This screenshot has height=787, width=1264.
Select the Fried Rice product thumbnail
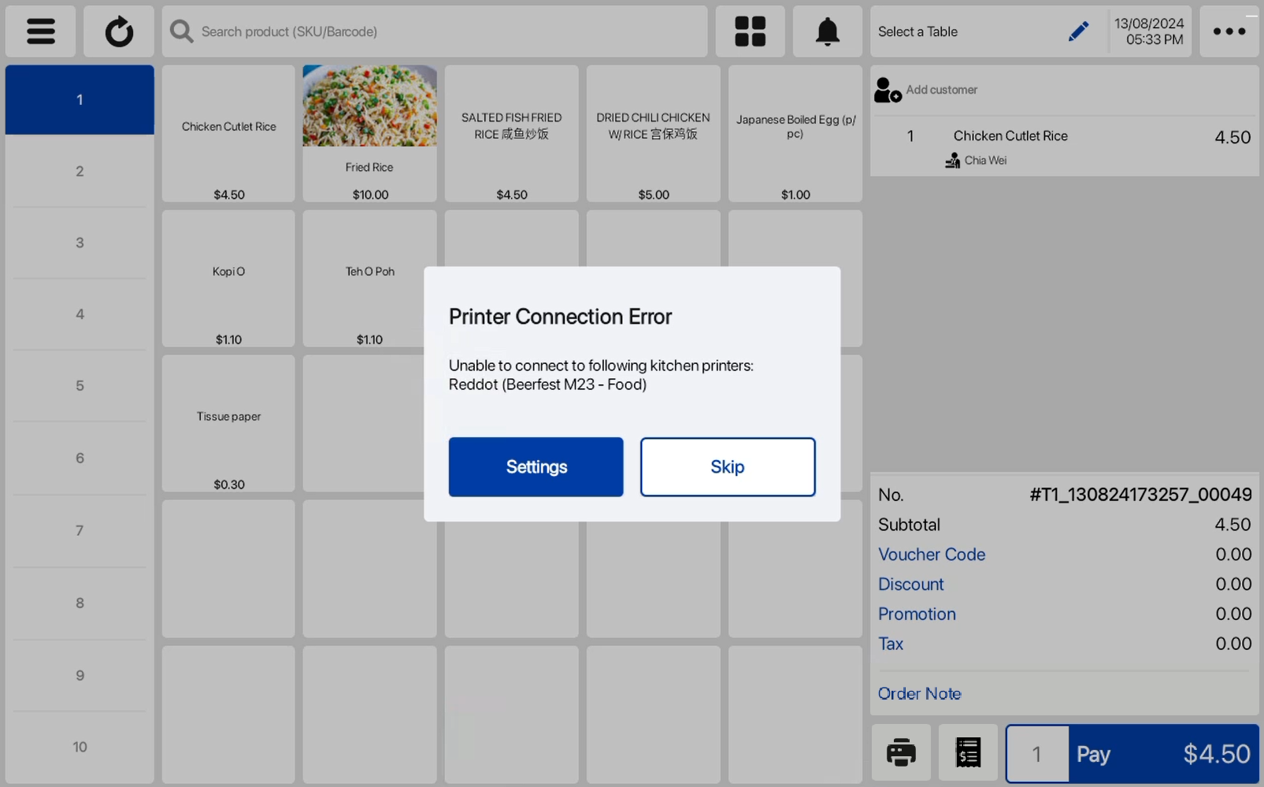(x=369, y=106)
